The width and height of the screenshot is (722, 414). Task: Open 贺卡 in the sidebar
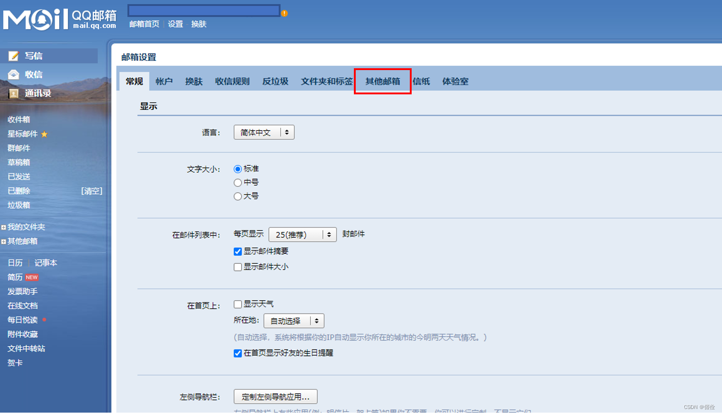pyautogui.click(x=15, y=363)
